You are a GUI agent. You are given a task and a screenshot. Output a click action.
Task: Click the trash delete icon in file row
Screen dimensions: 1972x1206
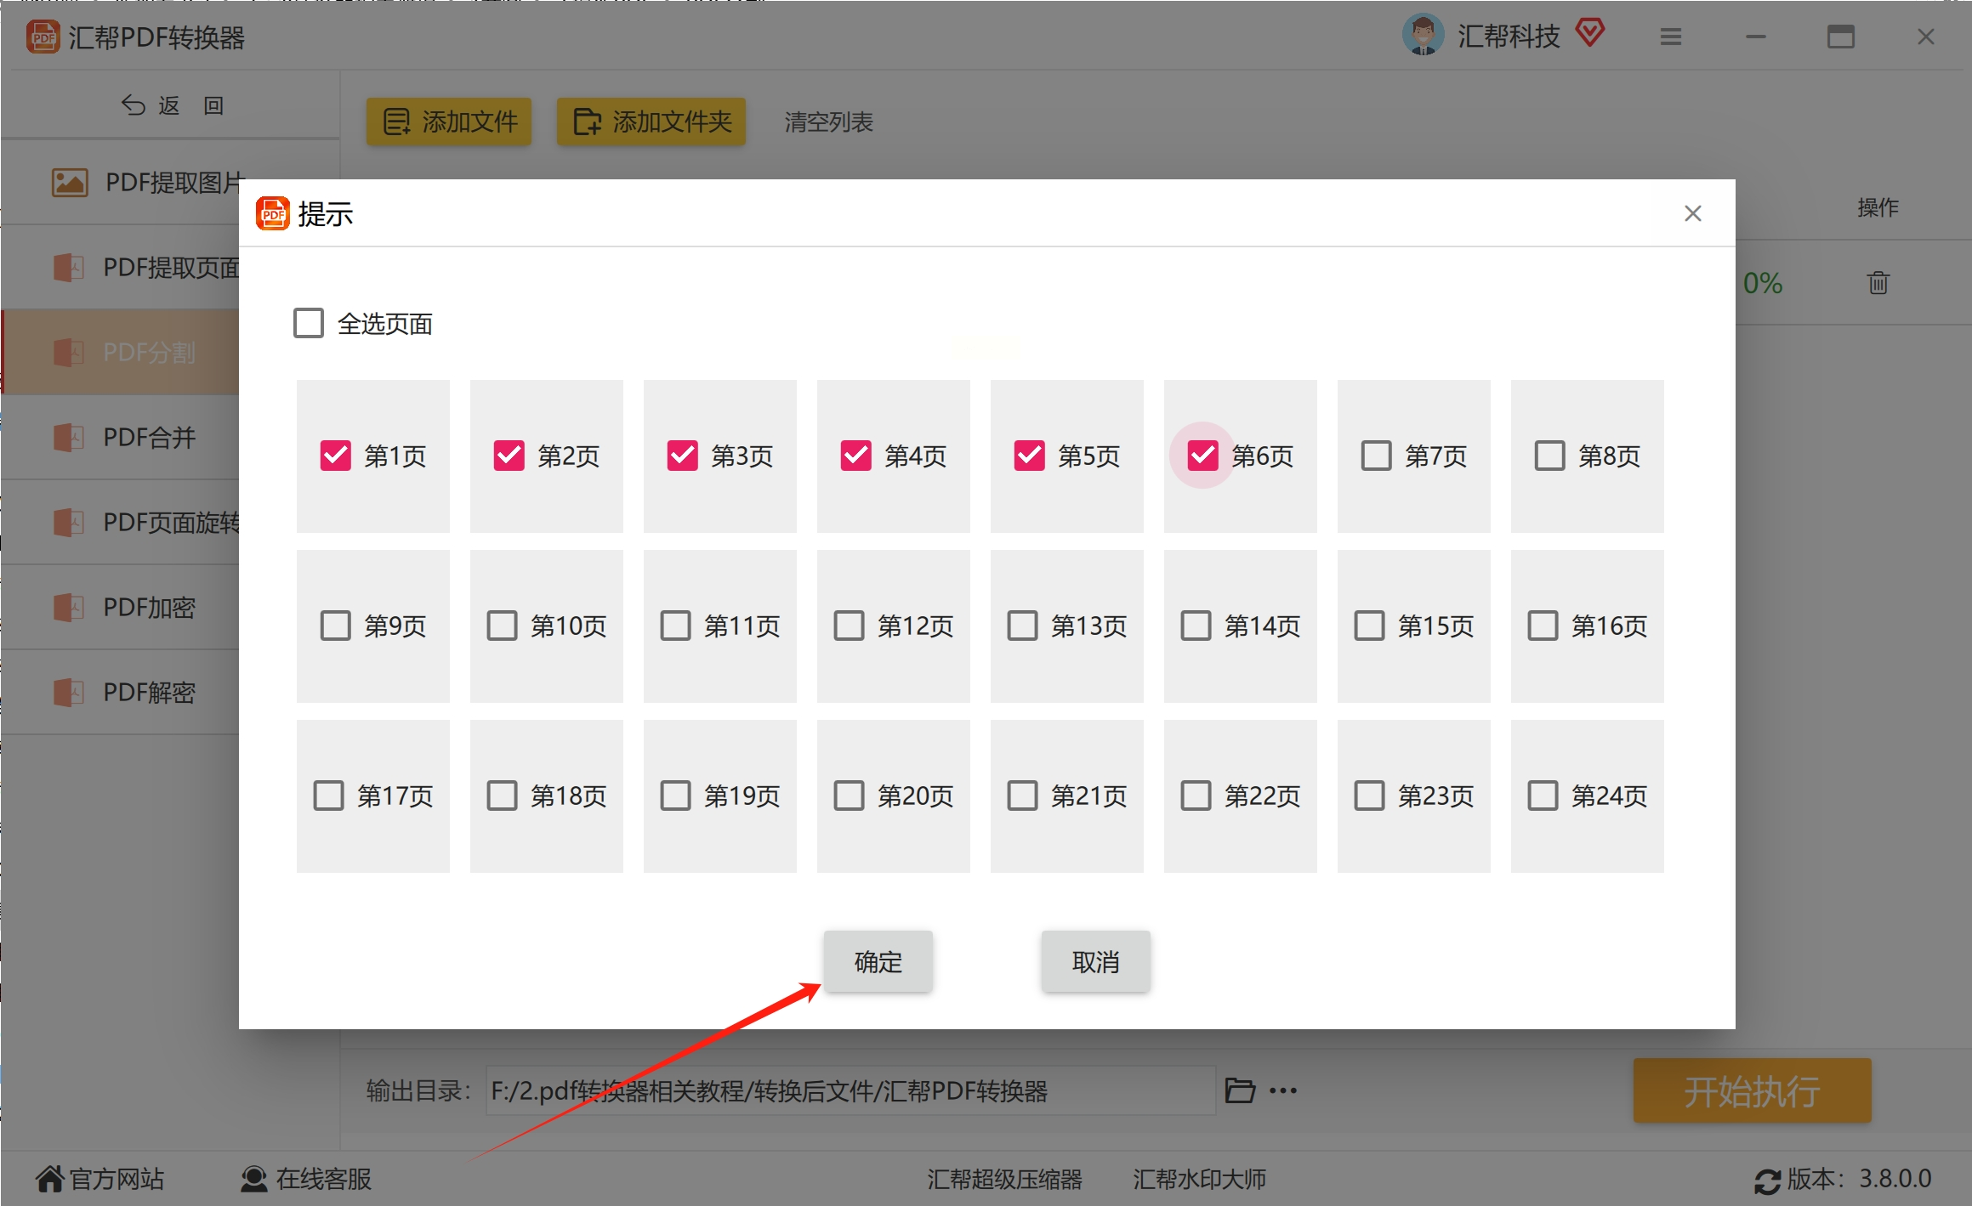click(x=1878, y=282)
